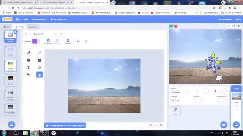Screen dimensions: 243x136
Task: Flip the image horizontally
Action: point(79,41)
